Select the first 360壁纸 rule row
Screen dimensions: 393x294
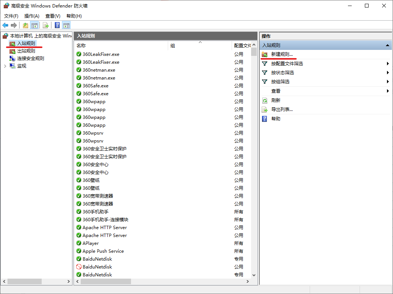click(163, 180)
